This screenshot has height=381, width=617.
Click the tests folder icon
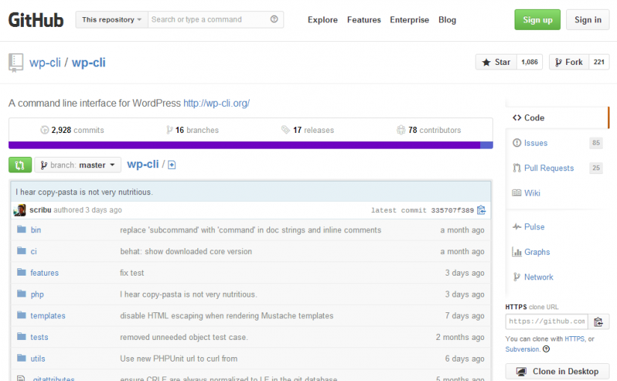pos(22,336)
